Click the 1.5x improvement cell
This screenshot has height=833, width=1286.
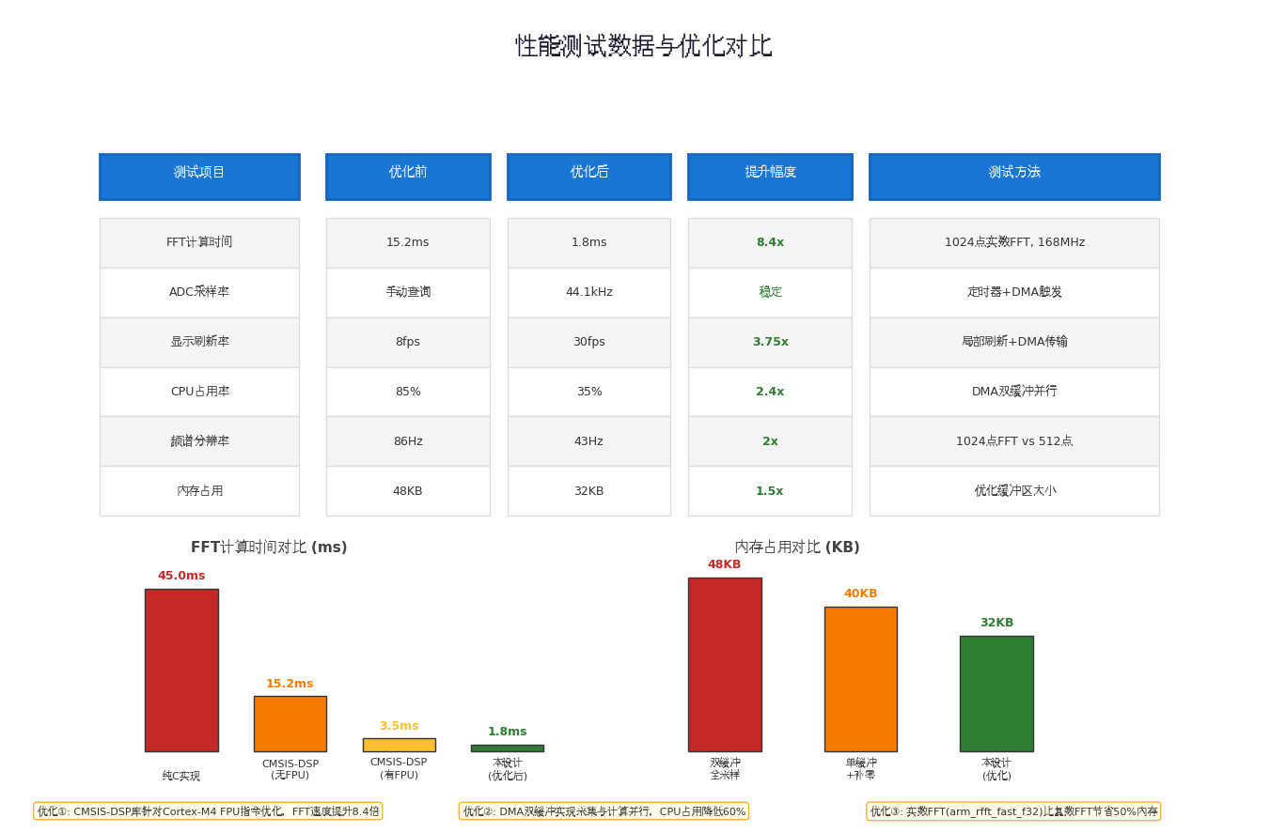point(770,491)
